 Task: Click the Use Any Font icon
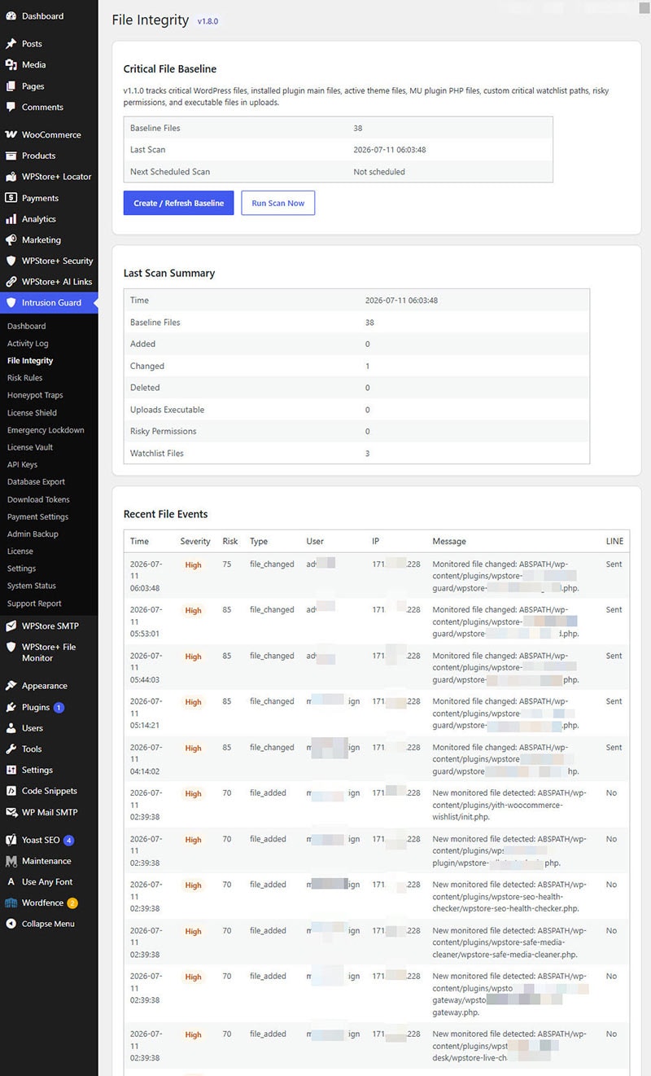coord(11,882)
